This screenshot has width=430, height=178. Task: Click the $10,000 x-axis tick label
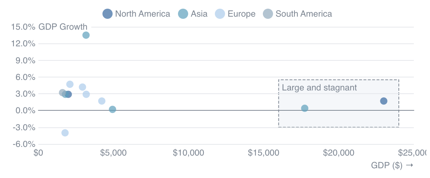(189, 153)
